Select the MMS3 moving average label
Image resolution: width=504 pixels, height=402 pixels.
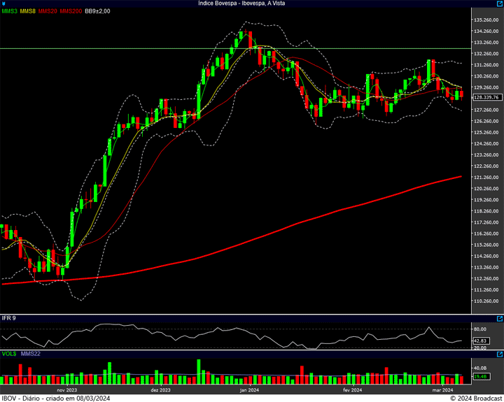pyautogui.click(x=9, y=11)
